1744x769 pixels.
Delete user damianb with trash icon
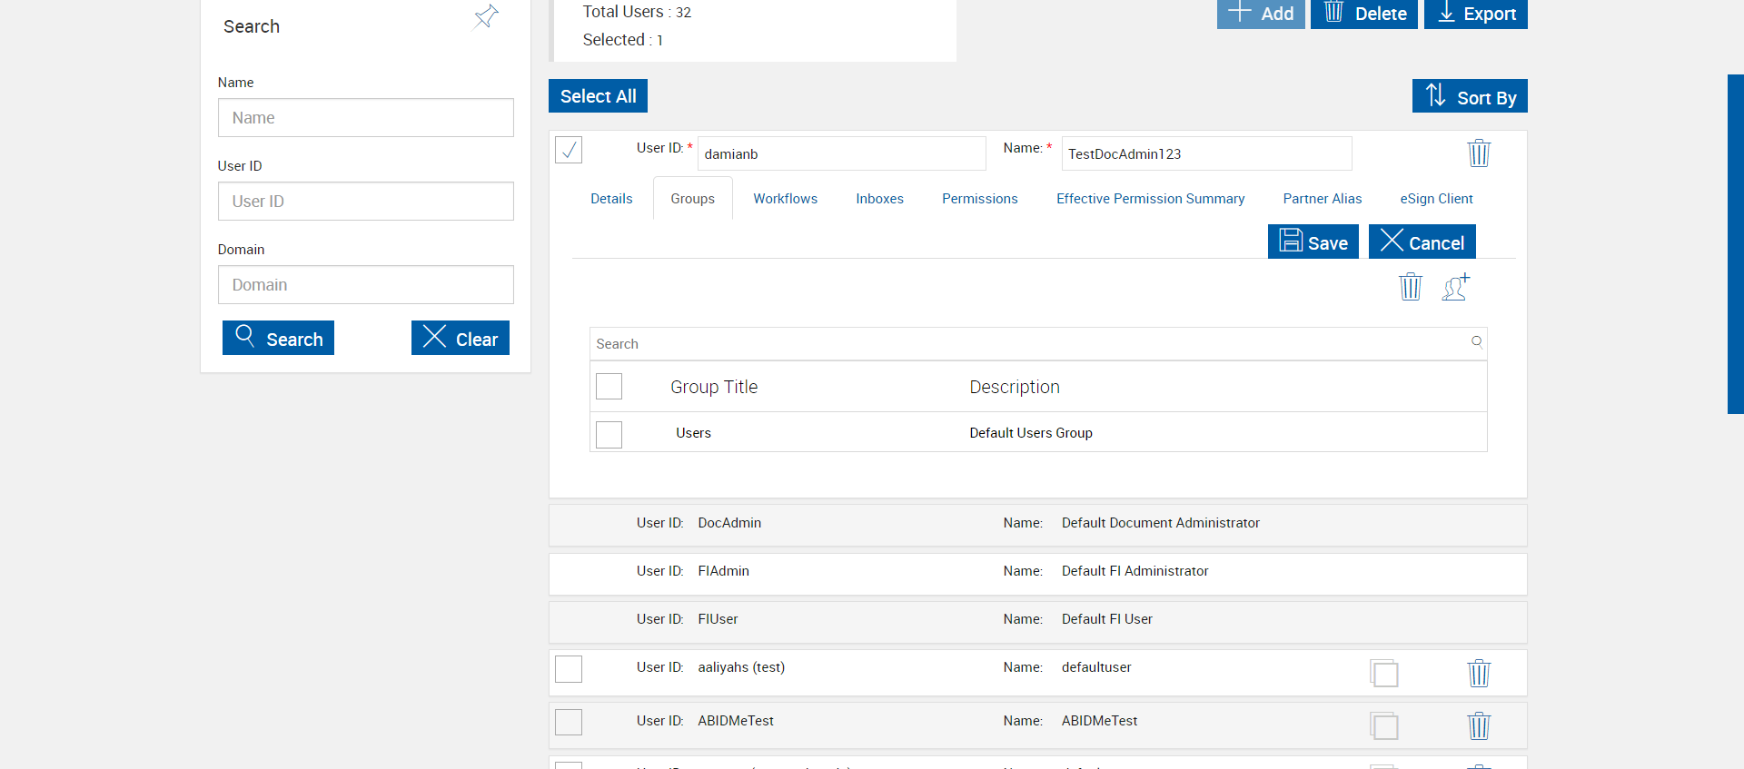pyautogui.click(x=1479, y=153)
